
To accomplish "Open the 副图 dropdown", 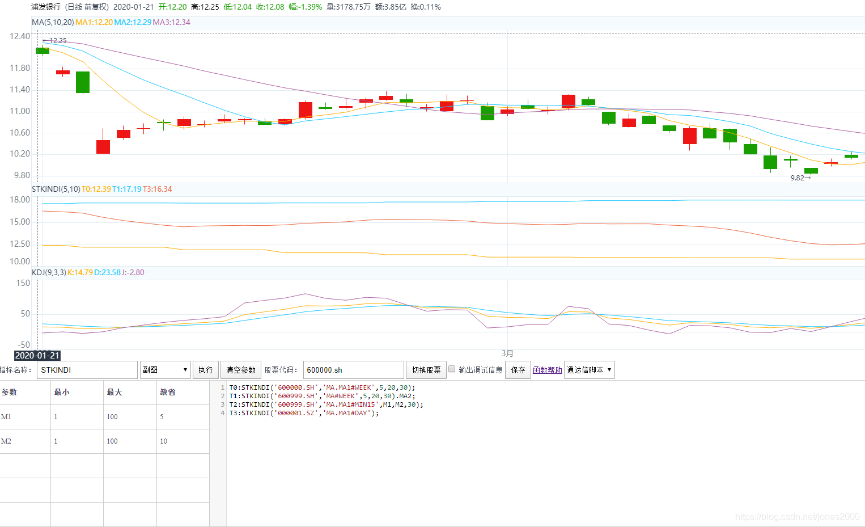I will [165, 370].
